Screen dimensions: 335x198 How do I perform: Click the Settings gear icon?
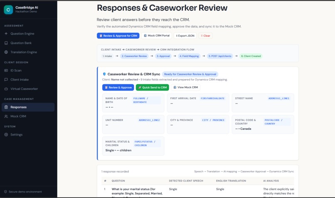tap(6, 135)
